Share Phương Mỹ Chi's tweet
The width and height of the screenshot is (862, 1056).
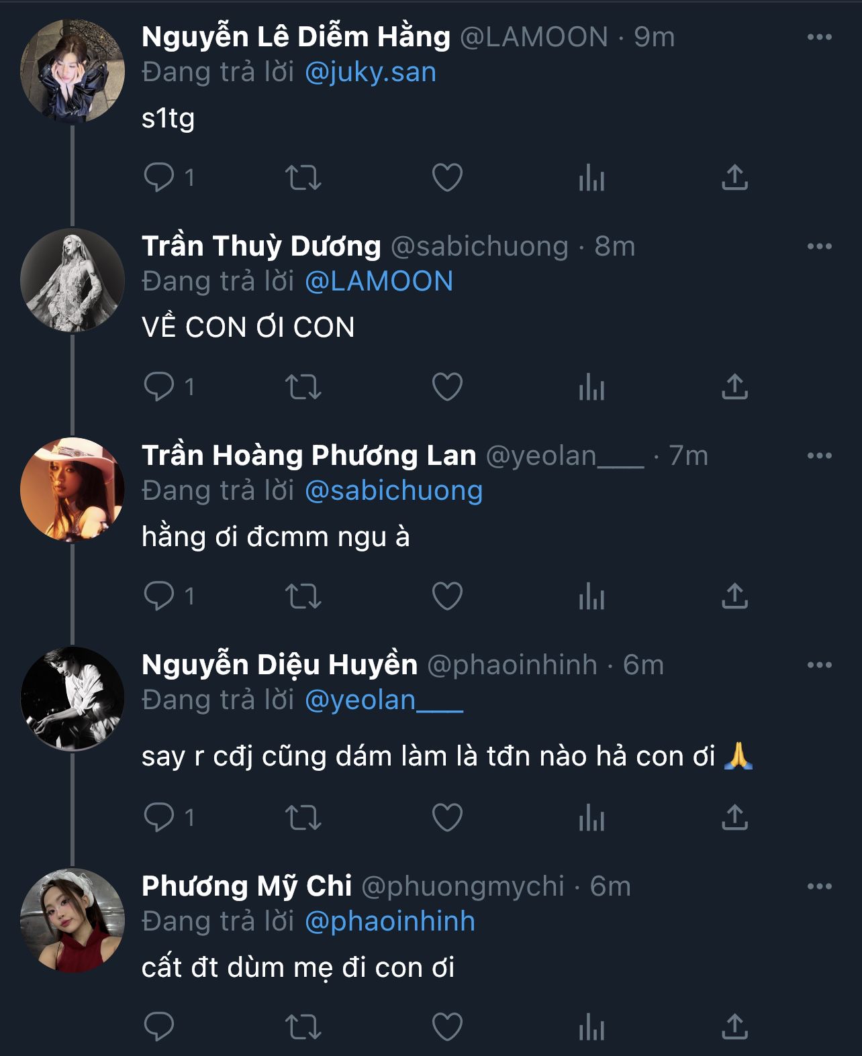pos(734,1027)
